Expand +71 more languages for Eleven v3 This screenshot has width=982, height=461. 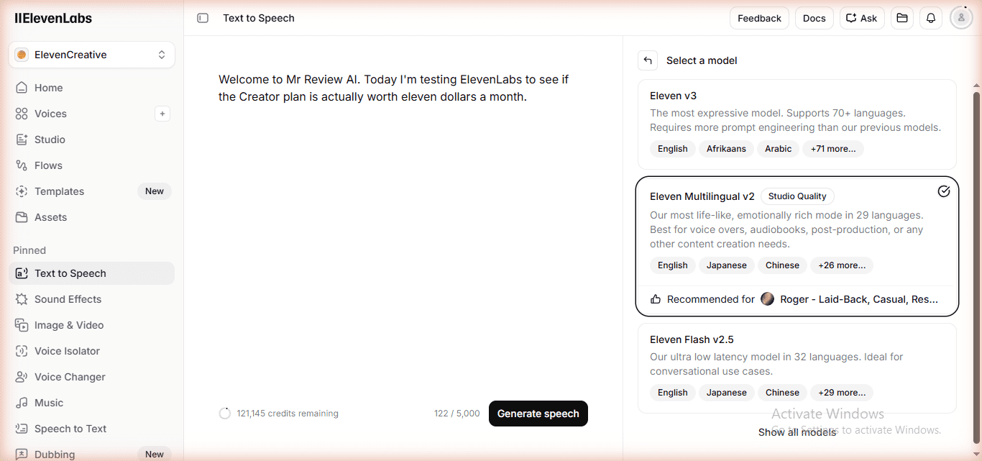[833, 149]
